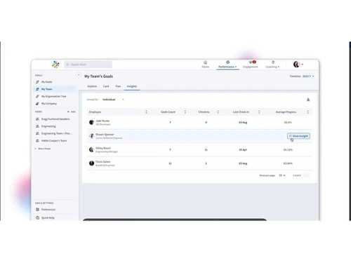Open My Company link

(x=49, y=104)
